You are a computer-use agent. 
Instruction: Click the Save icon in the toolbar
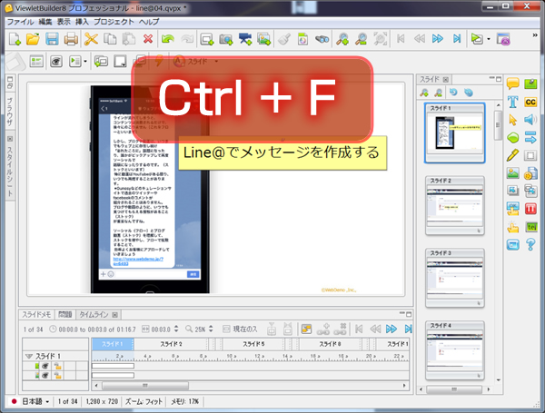(53, 39)
